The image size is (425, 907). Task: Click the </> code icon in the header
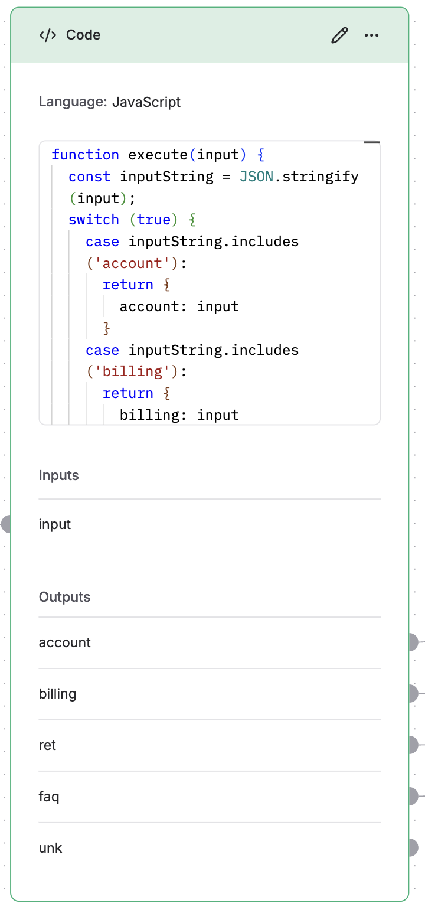(47, 35)
